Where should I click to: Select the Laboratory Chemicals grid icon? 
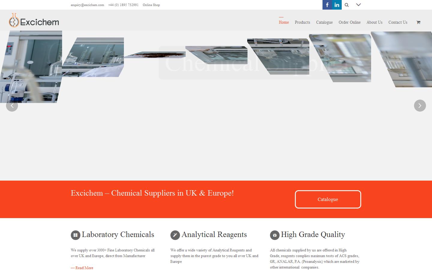[75, 235]
